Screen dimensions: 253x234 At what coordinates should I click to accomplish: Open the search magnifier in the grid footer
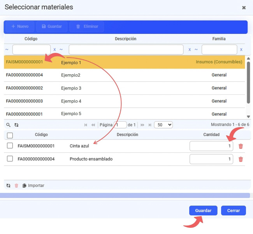pos(8,125)
